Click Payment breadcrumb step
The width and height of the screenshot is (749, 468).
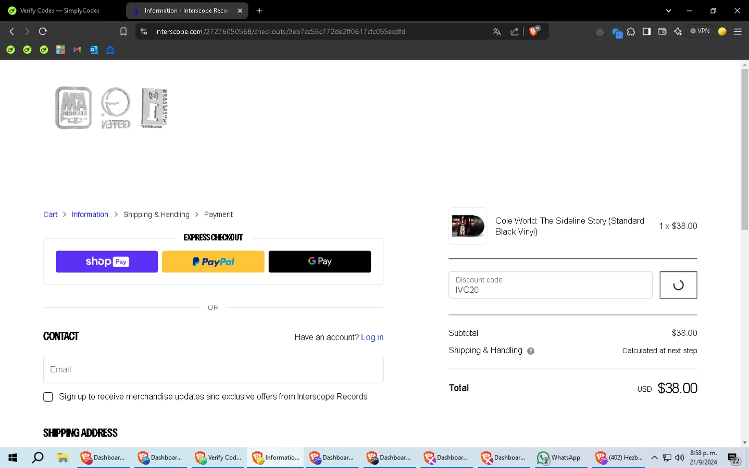coord(218,215)
